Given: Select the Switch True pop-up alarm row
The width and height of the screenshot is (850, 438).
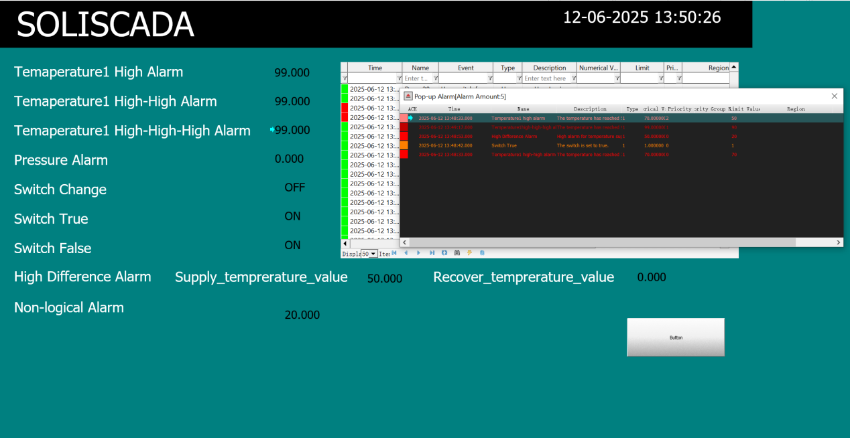Looking at the screenshot, I should [621, 145].
